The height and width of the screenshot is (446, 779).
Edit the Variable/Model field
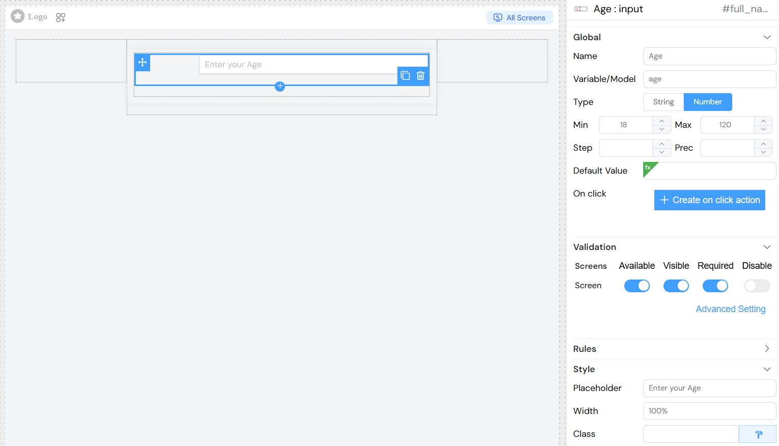coord(709,79)
